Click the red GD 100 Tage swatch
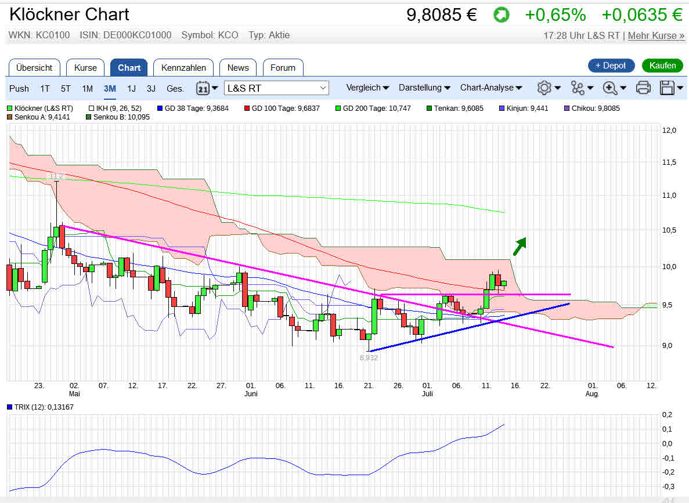 pyautogui.click(x=247, y=108)
